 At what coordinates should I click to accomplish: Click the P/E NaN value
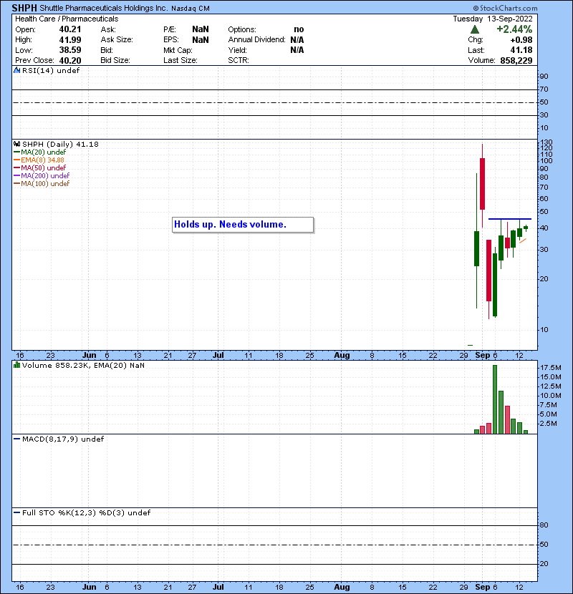coord(201,29)
